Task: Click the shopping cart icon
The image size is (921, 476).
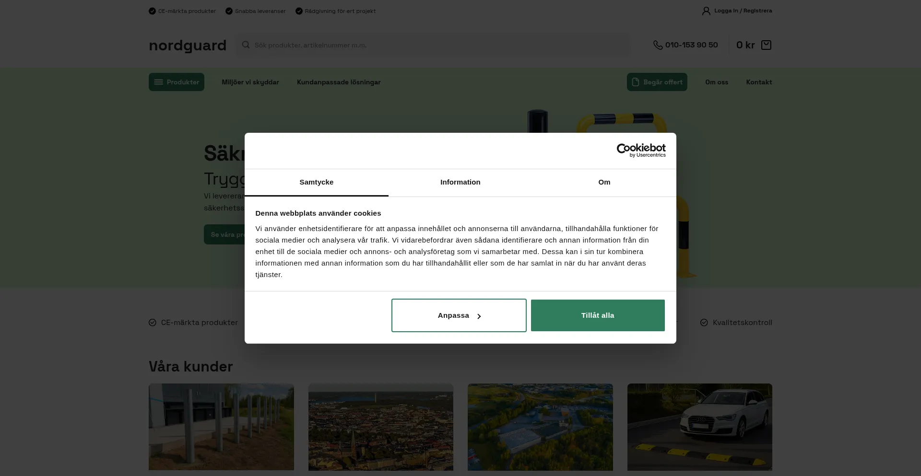Action: 766,45
